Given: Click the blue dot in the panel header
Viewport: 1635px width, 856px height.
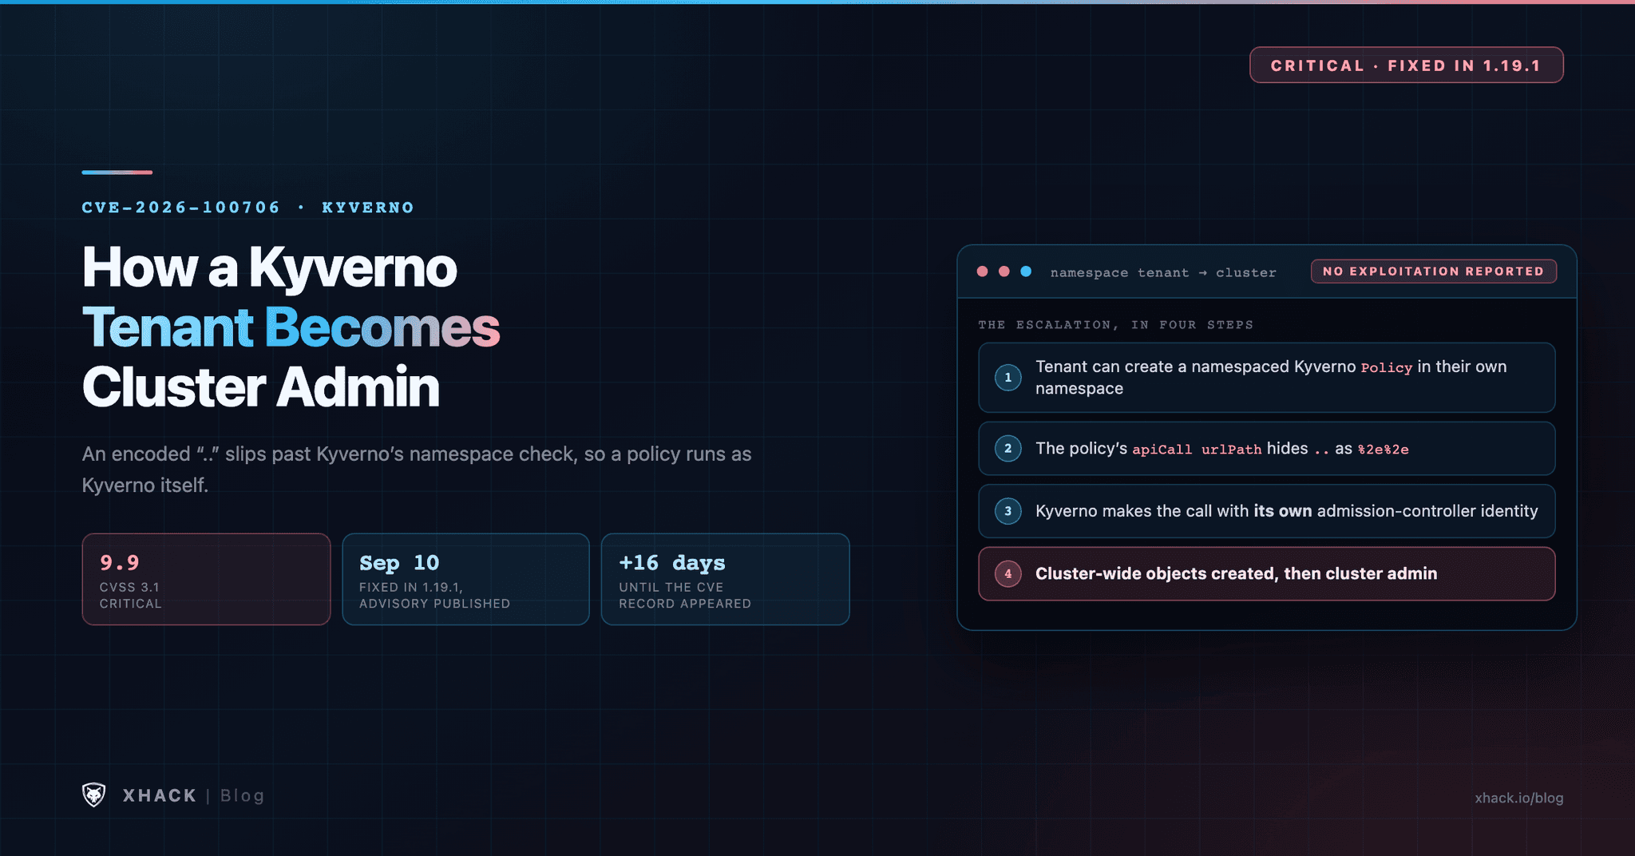Looking at the screenshot, I should coord(1026,271).
